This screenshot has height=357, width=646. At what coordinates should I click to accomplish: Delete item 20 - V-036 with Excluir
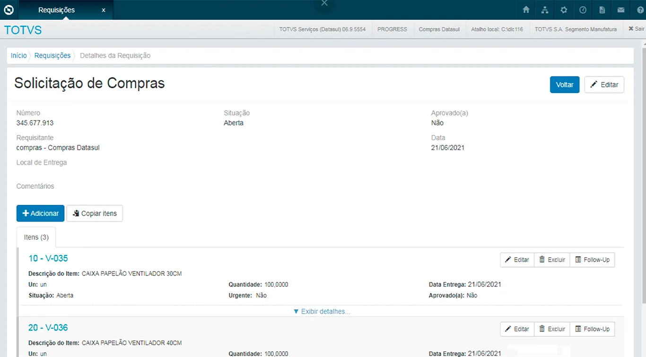[552, 329]
